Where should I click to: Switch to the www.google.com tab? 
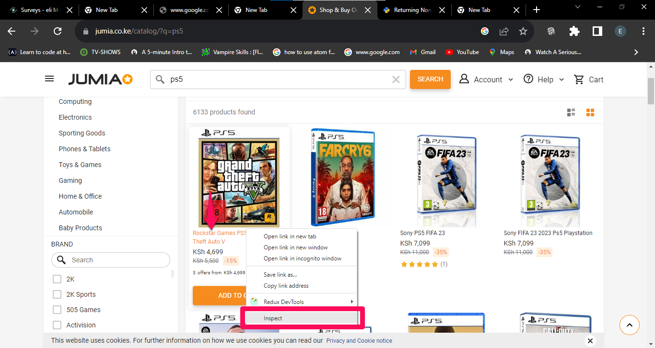point(189,10)
